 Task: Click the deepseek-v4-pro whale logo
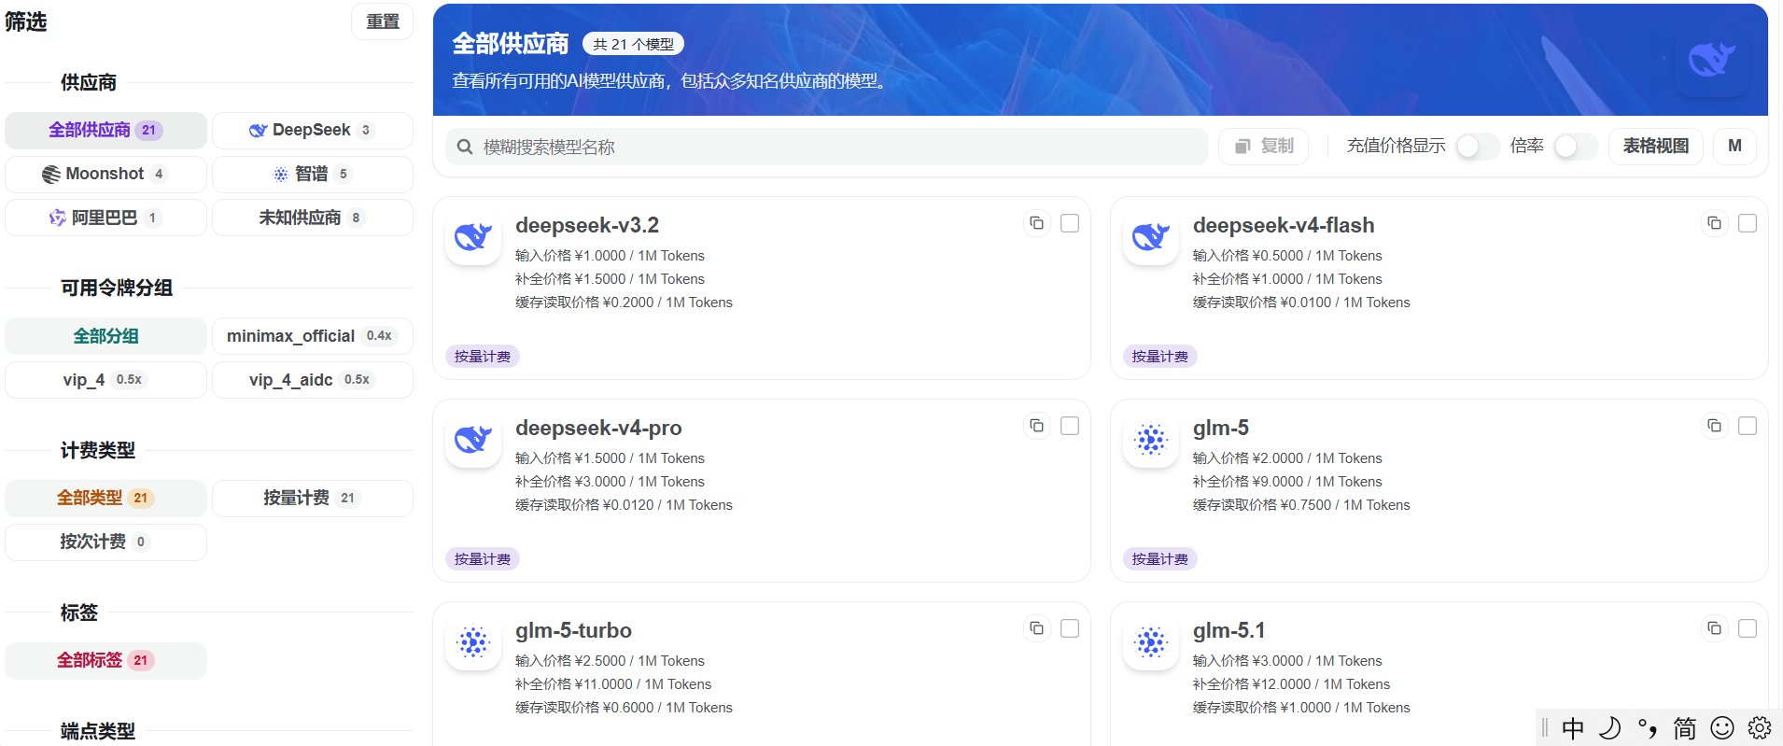(x=473, y=440)
